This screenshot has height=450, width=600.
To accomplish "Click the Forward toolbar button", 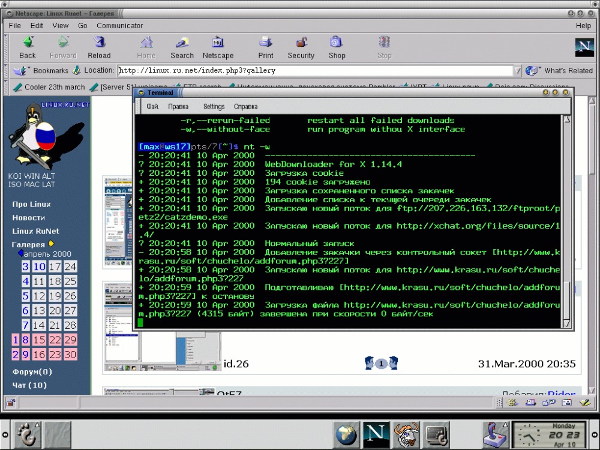I will [x=63, y=47].
